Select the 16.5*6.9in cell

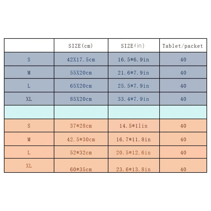(133, 60)
